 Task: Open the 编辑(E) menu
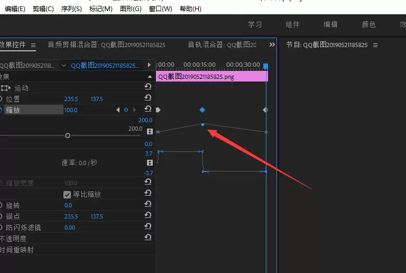click(x=15, y=9)
